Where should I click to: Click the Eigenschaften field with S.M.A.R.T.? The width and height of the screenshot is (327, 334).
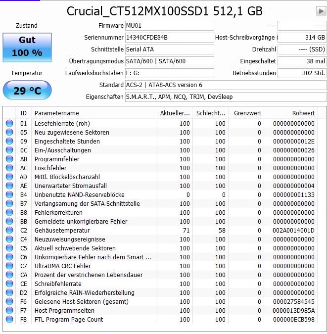(x=226, y=97)
